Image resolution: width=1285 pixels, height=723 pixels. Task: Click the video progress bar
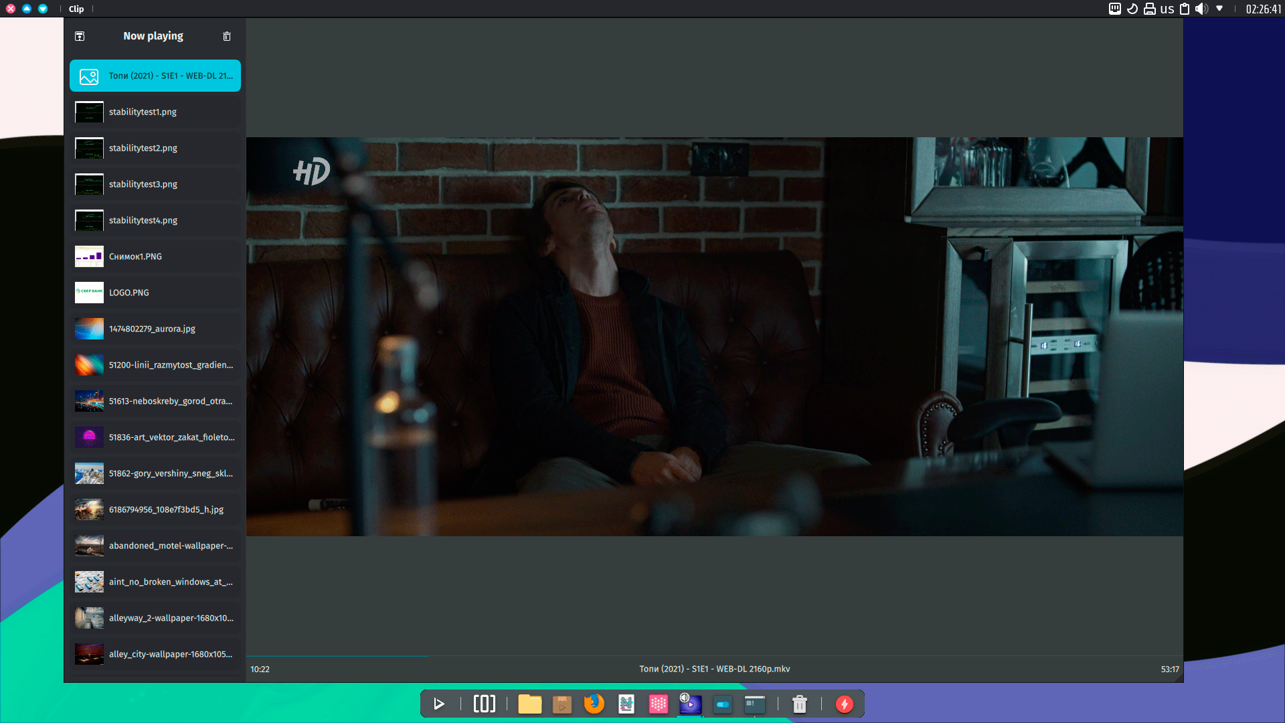point(714,656)
